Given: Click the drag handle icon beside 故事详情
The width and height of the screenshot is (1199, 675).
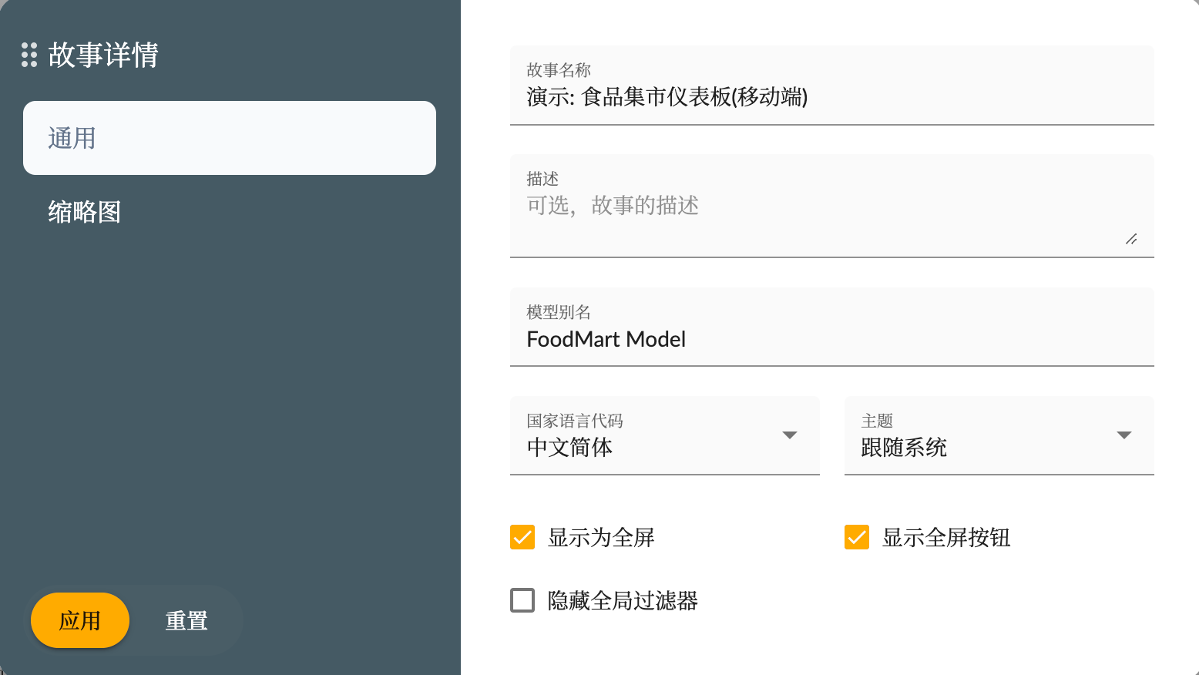Looking at the screenshot, I should 29,55.
